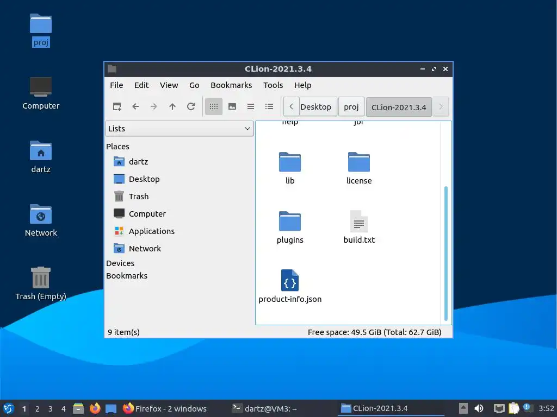Open the Help menu
The height and width of the screenshot is (417, 557).
coord(302,85)
